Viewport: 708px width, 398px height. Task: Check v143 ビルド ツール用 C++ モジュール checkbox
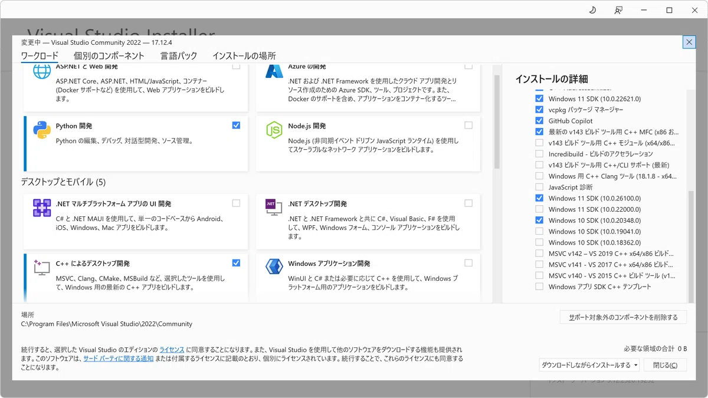point(539,143)
